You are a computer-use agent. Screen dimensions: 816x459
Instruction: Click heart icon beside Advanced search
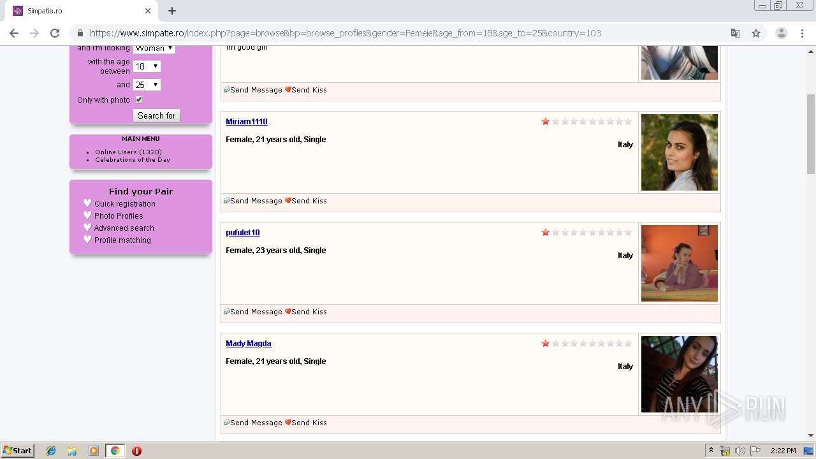[x=87, y=228]
